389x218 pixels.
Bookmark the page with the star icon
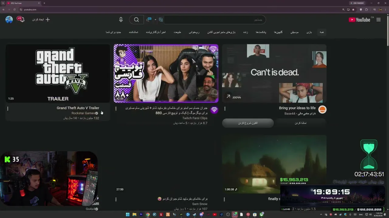click(x=353, y=9)
